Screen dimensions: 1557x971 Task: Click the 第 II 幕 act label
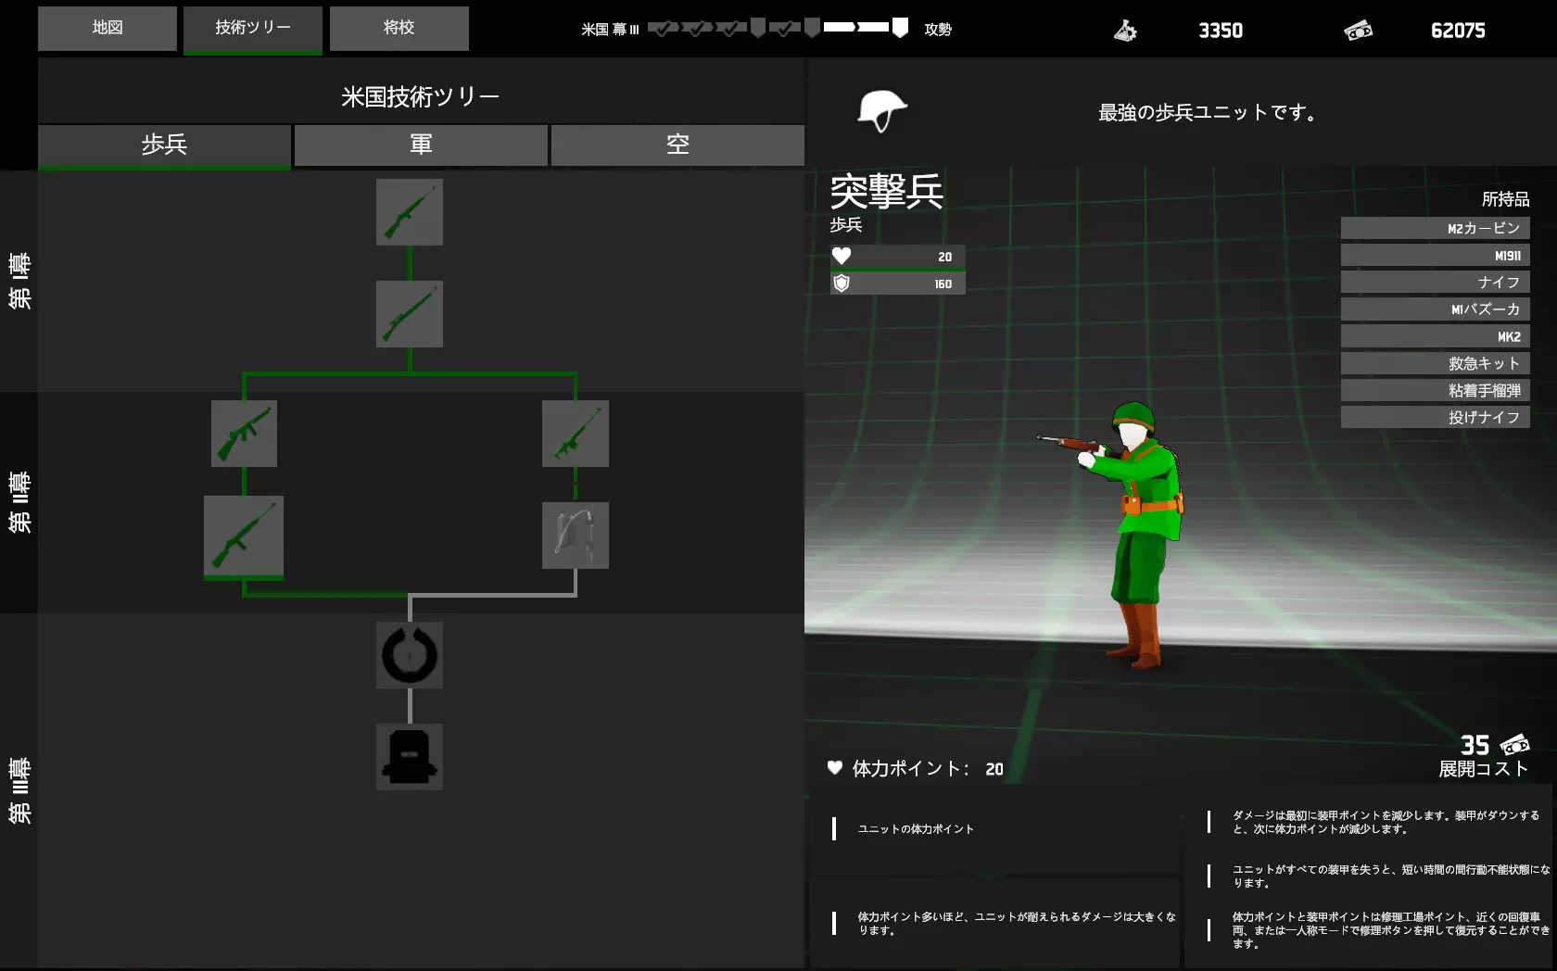click(x=19, y=502)
